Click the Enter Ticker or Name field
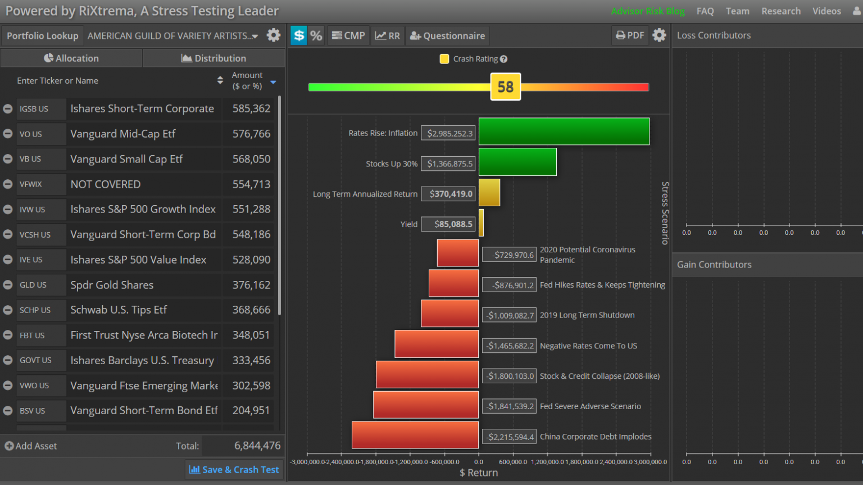Screen dimensions: 863x485 (107, 80)
